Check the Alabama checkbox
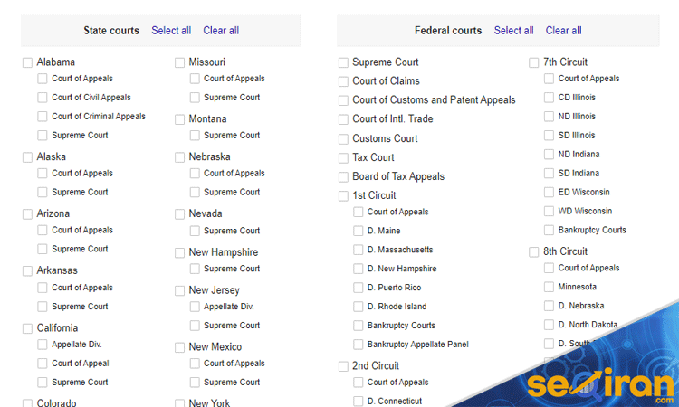This screenshot has height=407, width=679. pos(27,62)
